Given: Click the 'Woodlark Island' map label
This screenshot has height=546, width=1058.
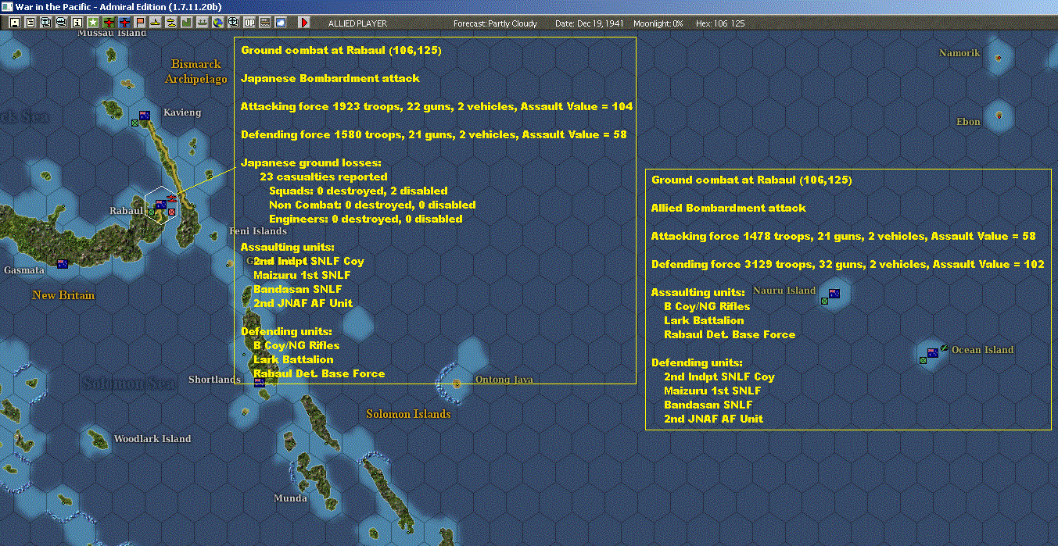Looking at the screenshot, I should point(152,439).
